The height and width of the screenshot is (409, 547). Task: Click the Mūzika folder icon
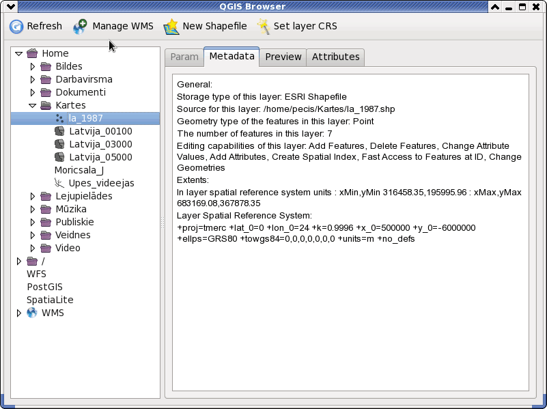46,209
